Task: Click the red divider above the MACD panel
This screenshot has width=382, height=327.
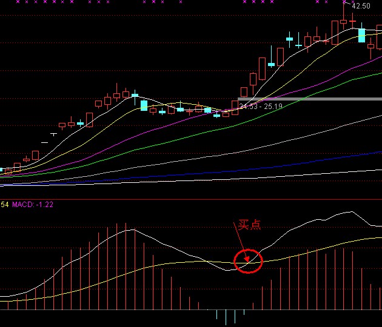Action: 191,199
